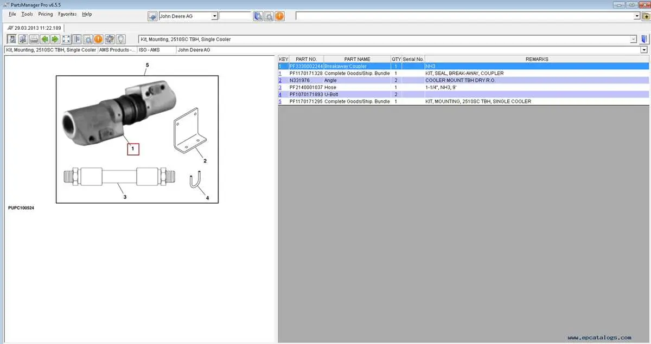Click the REMARKS column header
Image resolution: width=651 pixels, height=344 pixels.
click(x=537, y=59)
